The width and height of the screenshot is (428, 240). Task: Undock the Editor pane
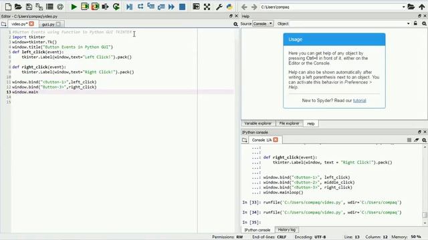(x=231, y=16)
